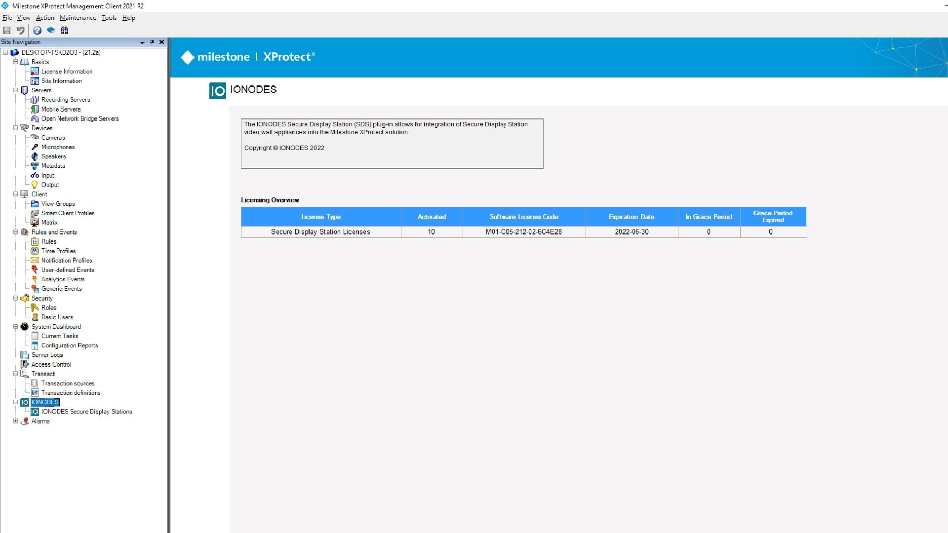
Task: Collapse the Transact tree node
Action: 15,374
